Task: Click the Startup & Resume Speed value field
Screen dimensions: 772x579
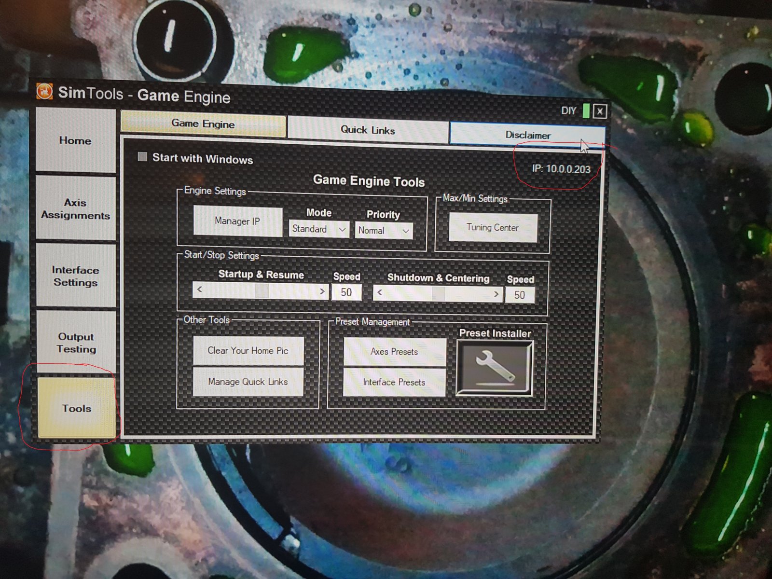Action: click(346, 292)
